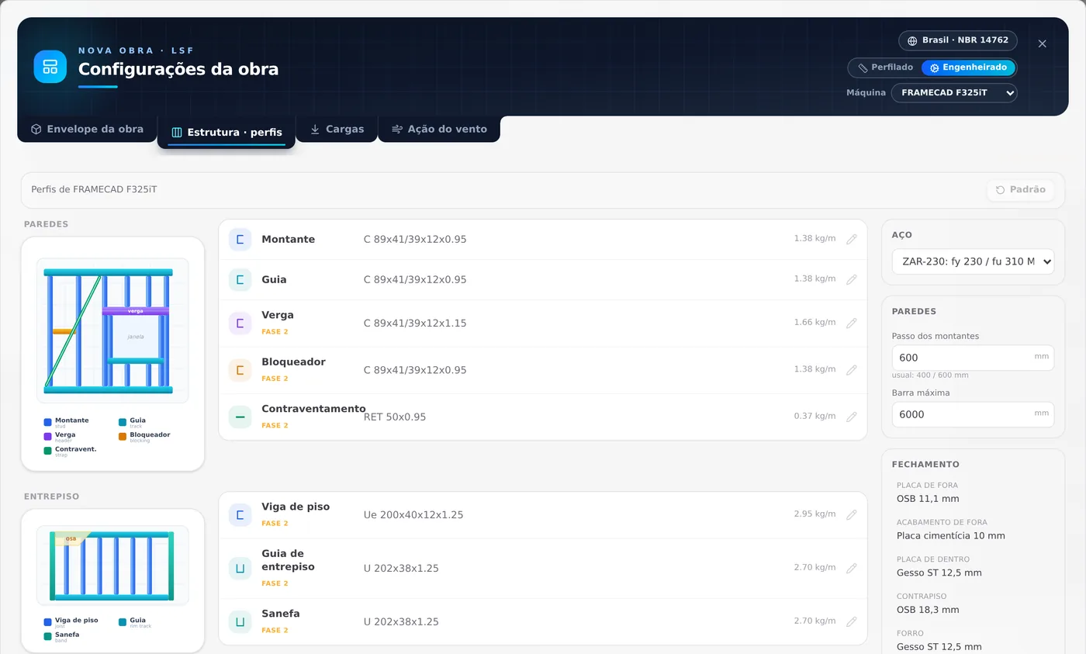Click the pencil icon for Verga
Image resolution: width=1086 pixels, height=654 pixels.
coord(851,323)
